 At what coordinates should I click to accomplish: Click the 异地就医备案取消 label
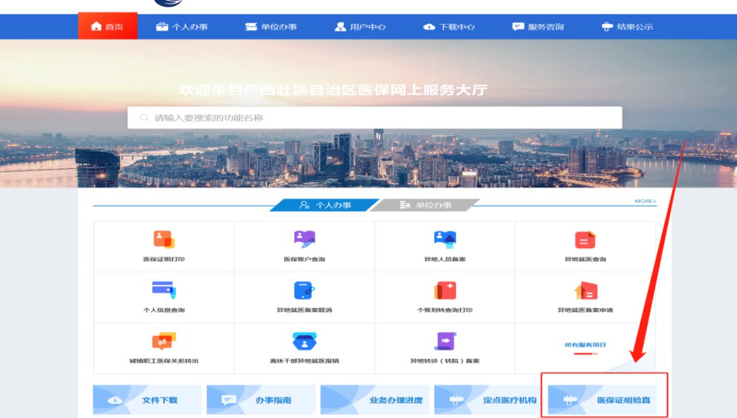pos(304,310)
